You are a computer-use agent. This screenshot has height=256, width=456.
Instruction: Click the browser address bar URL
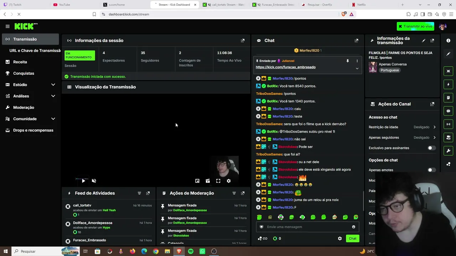click(x=129, y=14)
